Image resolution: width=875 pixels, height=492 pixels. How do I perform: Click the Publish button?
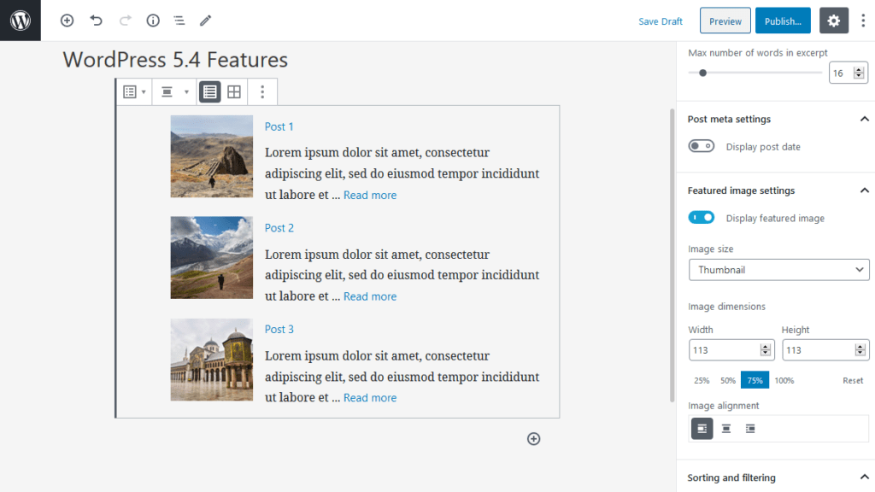[783, 20]
